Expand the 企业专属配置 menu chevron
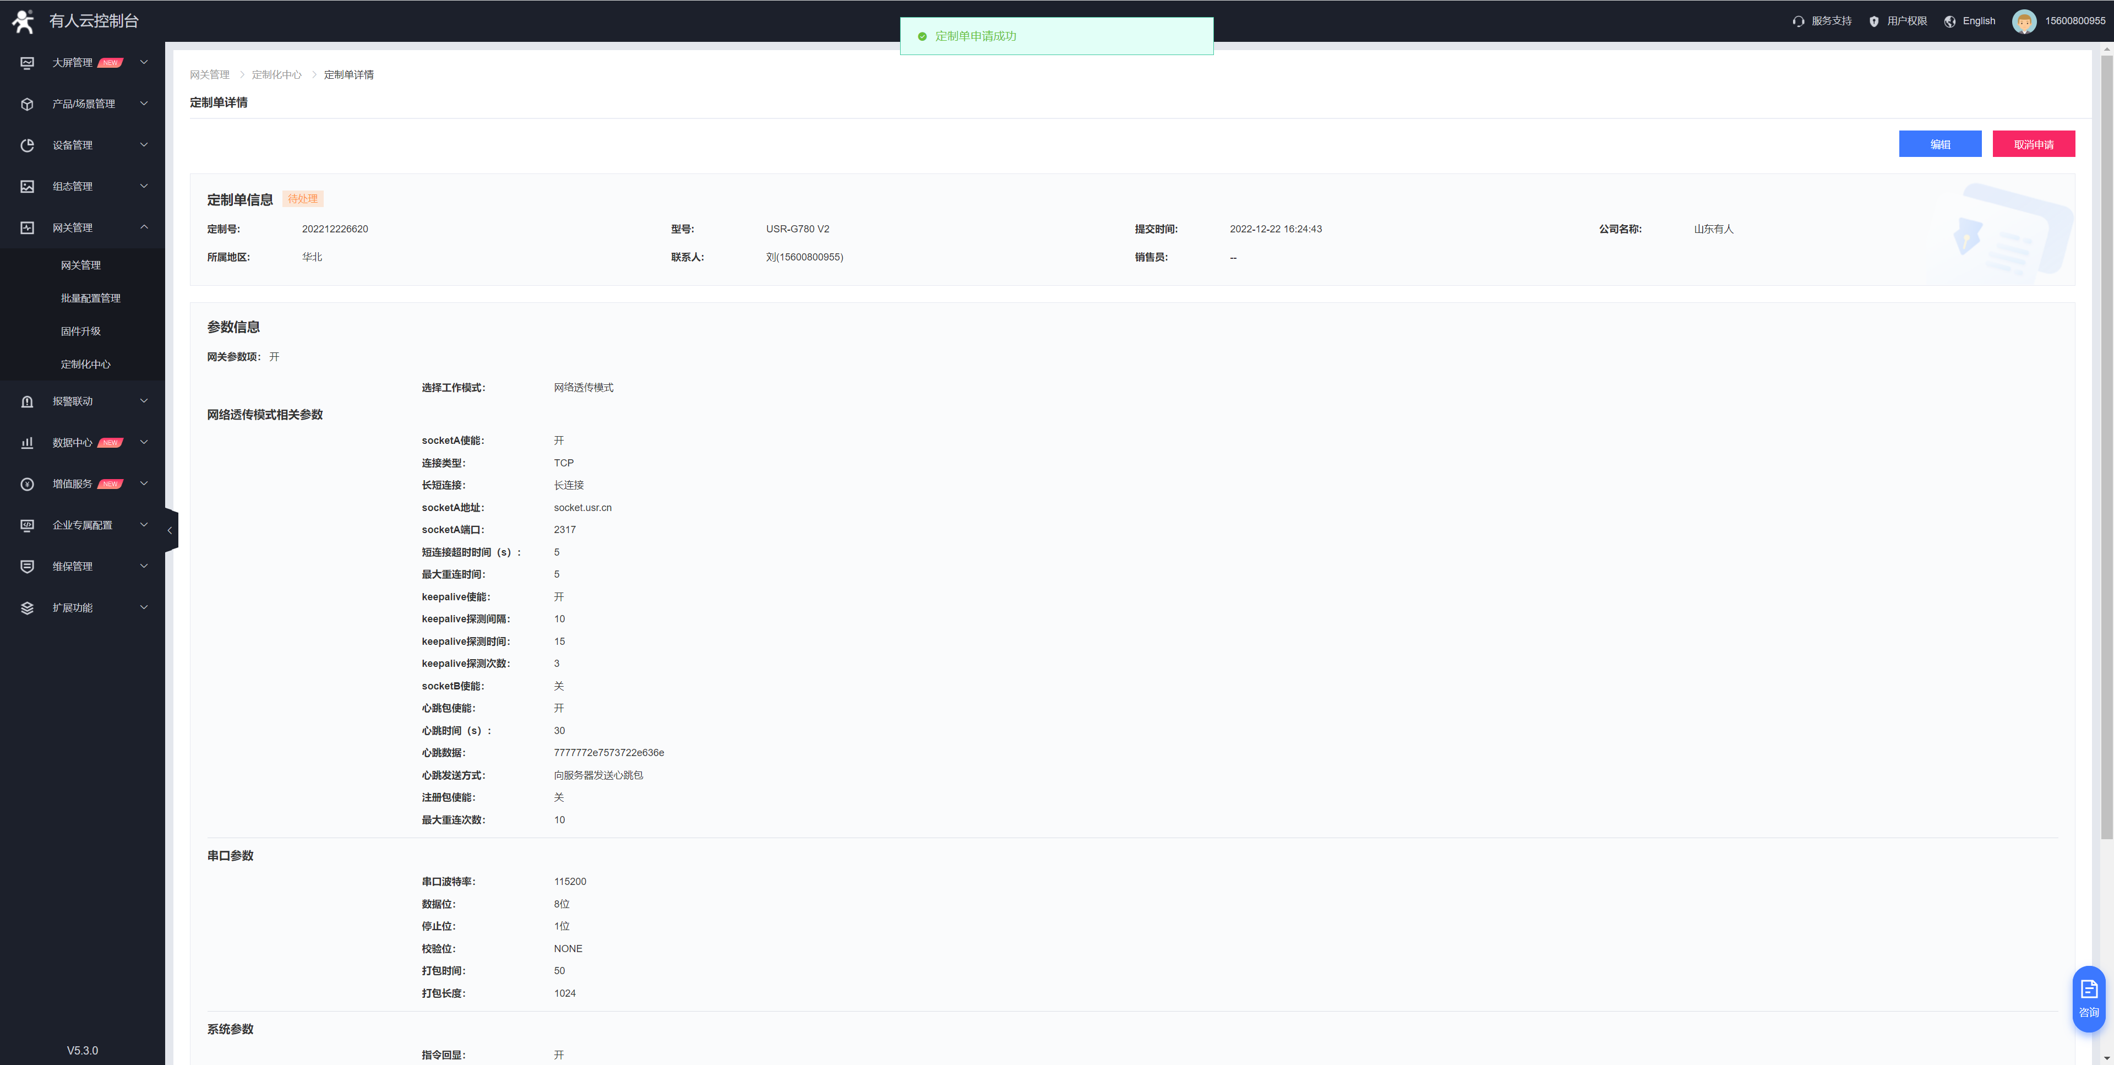Image resolution: width=2114 pixels, height=1065 pixels. tap(144, 525)
